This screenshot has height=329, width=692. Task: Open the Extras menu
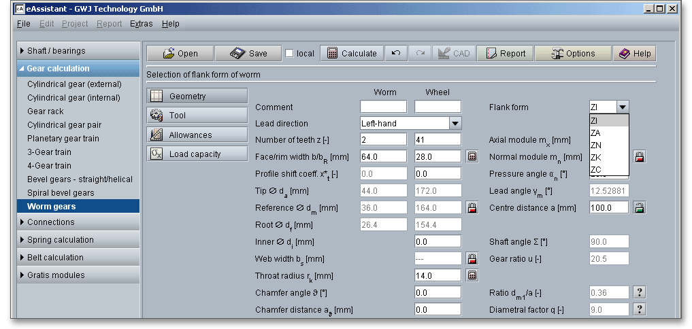(x=142, y=24)
